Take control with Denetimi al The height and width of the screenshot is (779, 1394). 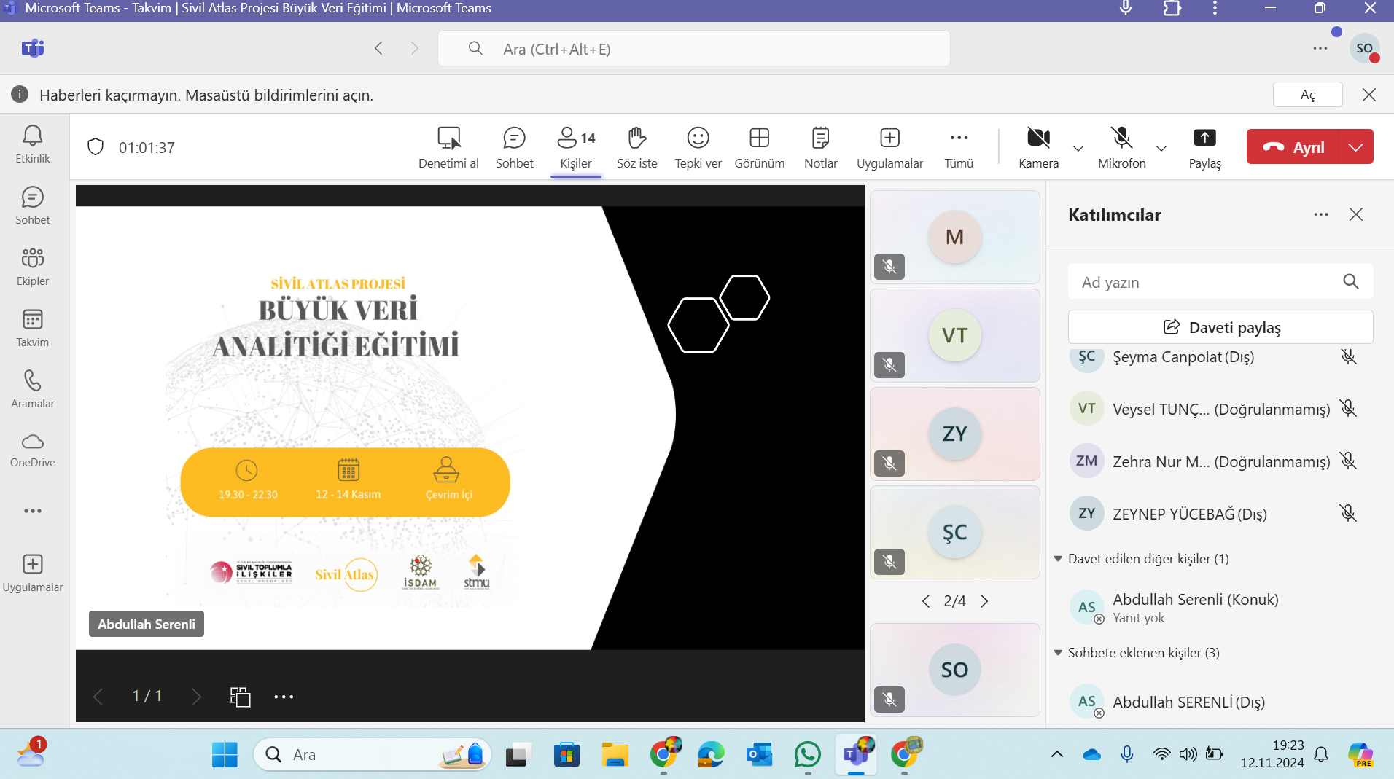448,147
